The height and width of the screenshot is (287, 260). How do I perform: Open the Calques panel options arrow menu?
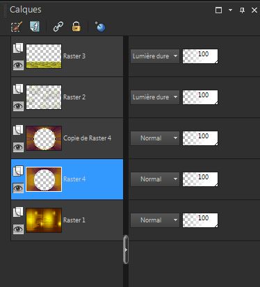click(x=230, y=10)
